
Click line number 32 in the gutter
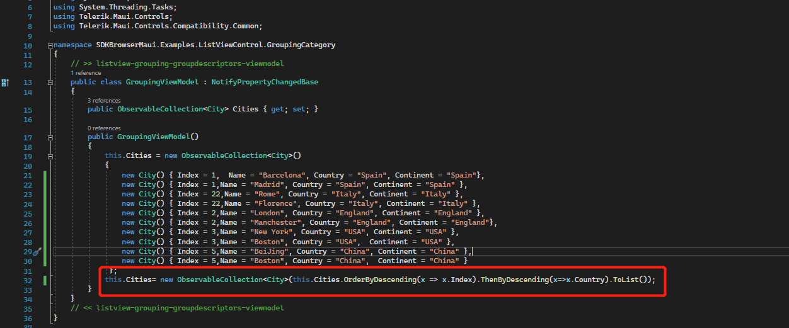[27, 280]
